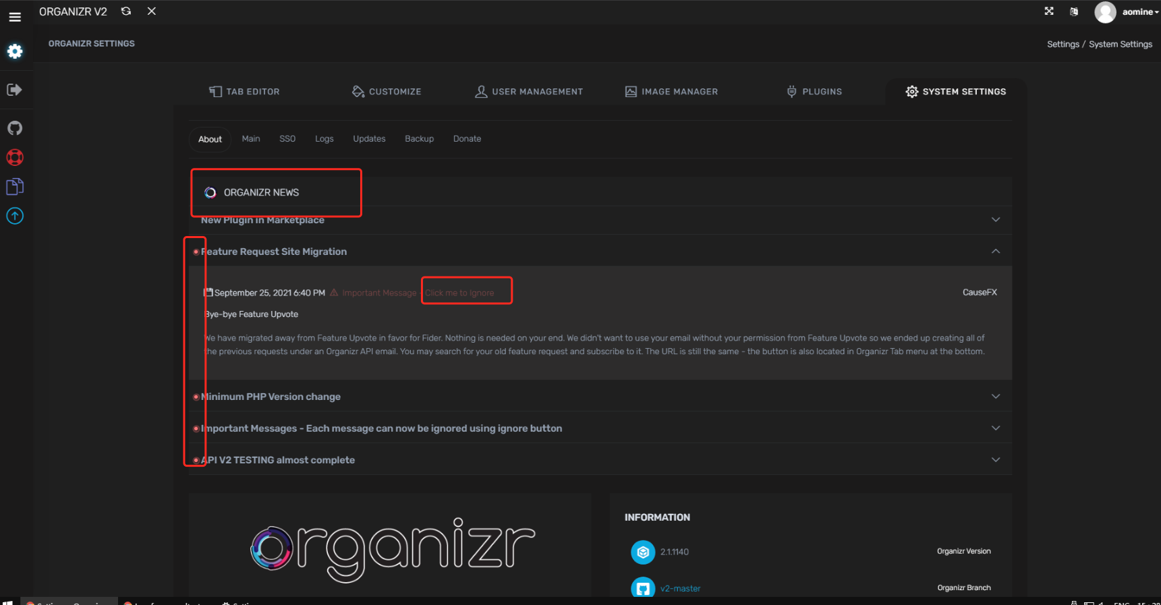The image size is (1161, 605).
Task: Click the Windows Start button
Action: coord(7,602)
